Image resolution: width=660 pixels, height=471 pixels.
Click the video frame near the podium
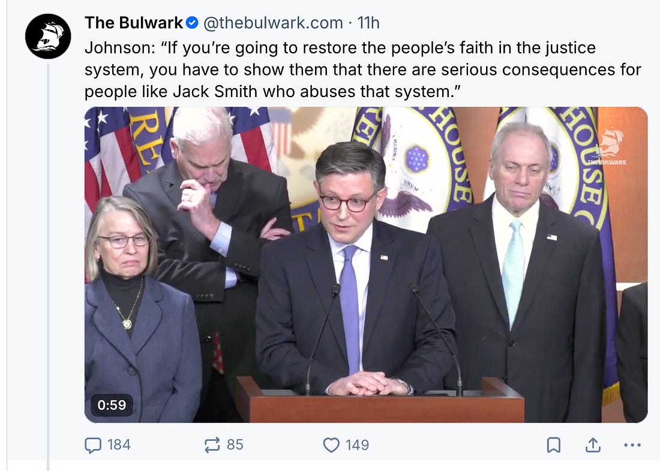pos(380,400)
